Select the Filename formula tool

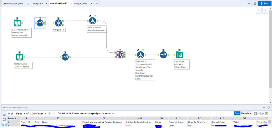(x=141, y=55)
